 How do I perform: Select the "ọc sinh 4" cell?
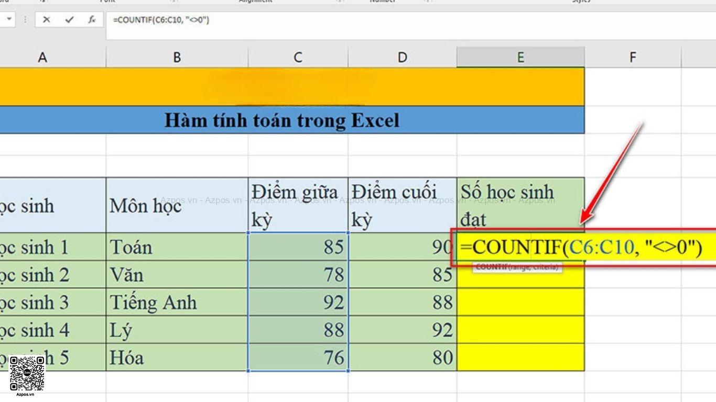[x=52, y=330]
